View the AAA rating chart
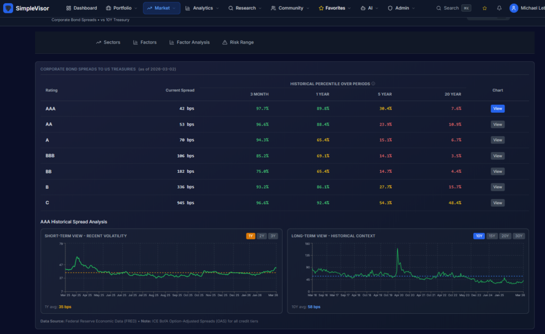This screenshot has height=334, width=545. [497, 108]
